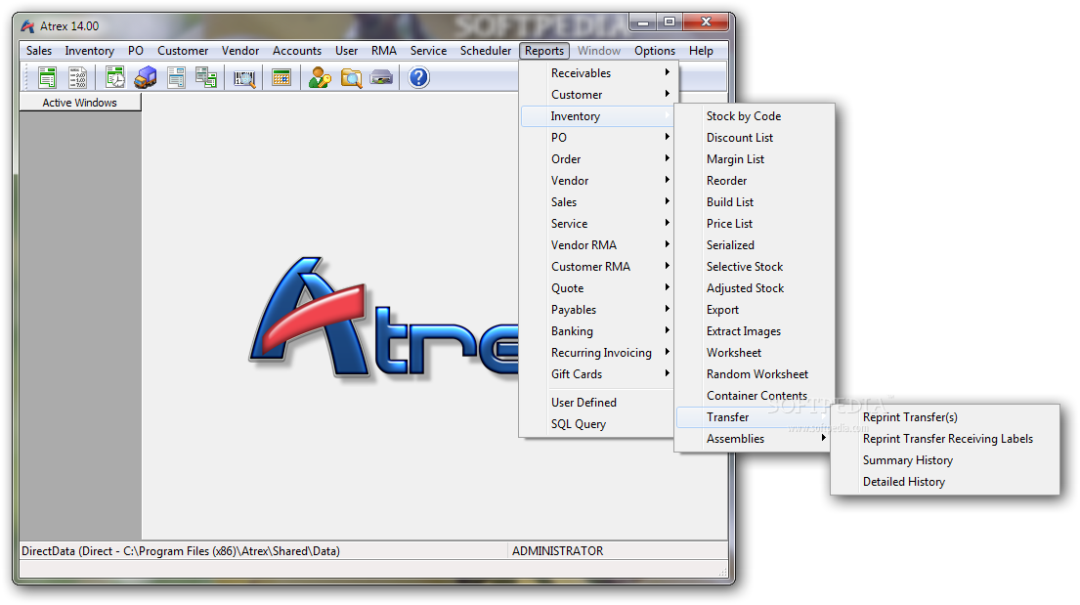Open the Accounts menu
This screenshot has height=605, width=1080.
[x=297, y=51]
